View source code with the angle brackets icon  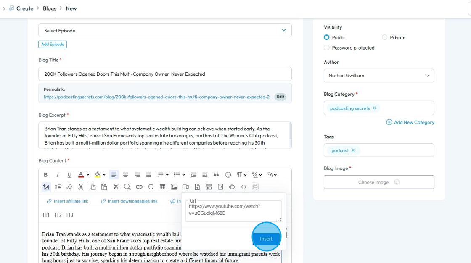tap(243, 187)
